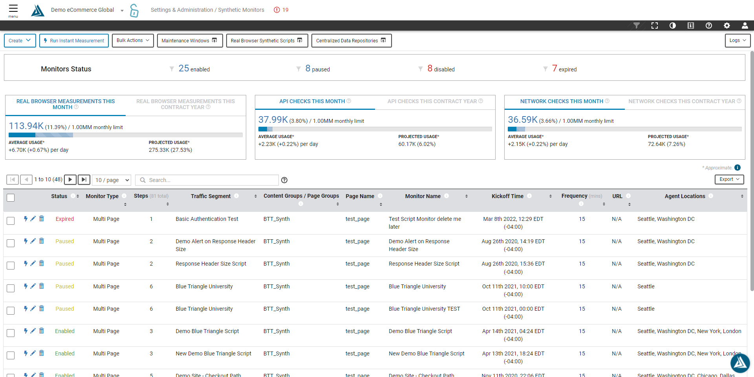Click Run Instant Measurement button
Image resolution: width=754 pixels, height=377 pixels.
click(74, 40)
